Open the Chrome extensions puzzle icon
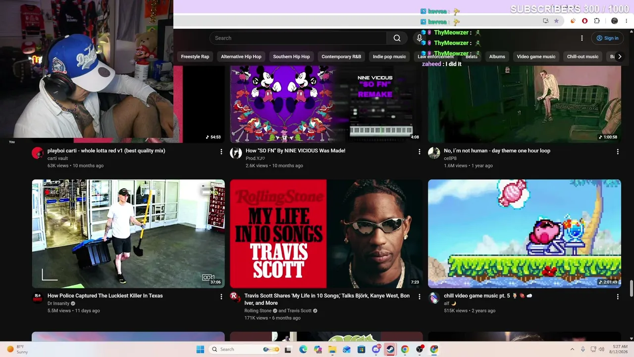 pos(597,21)
